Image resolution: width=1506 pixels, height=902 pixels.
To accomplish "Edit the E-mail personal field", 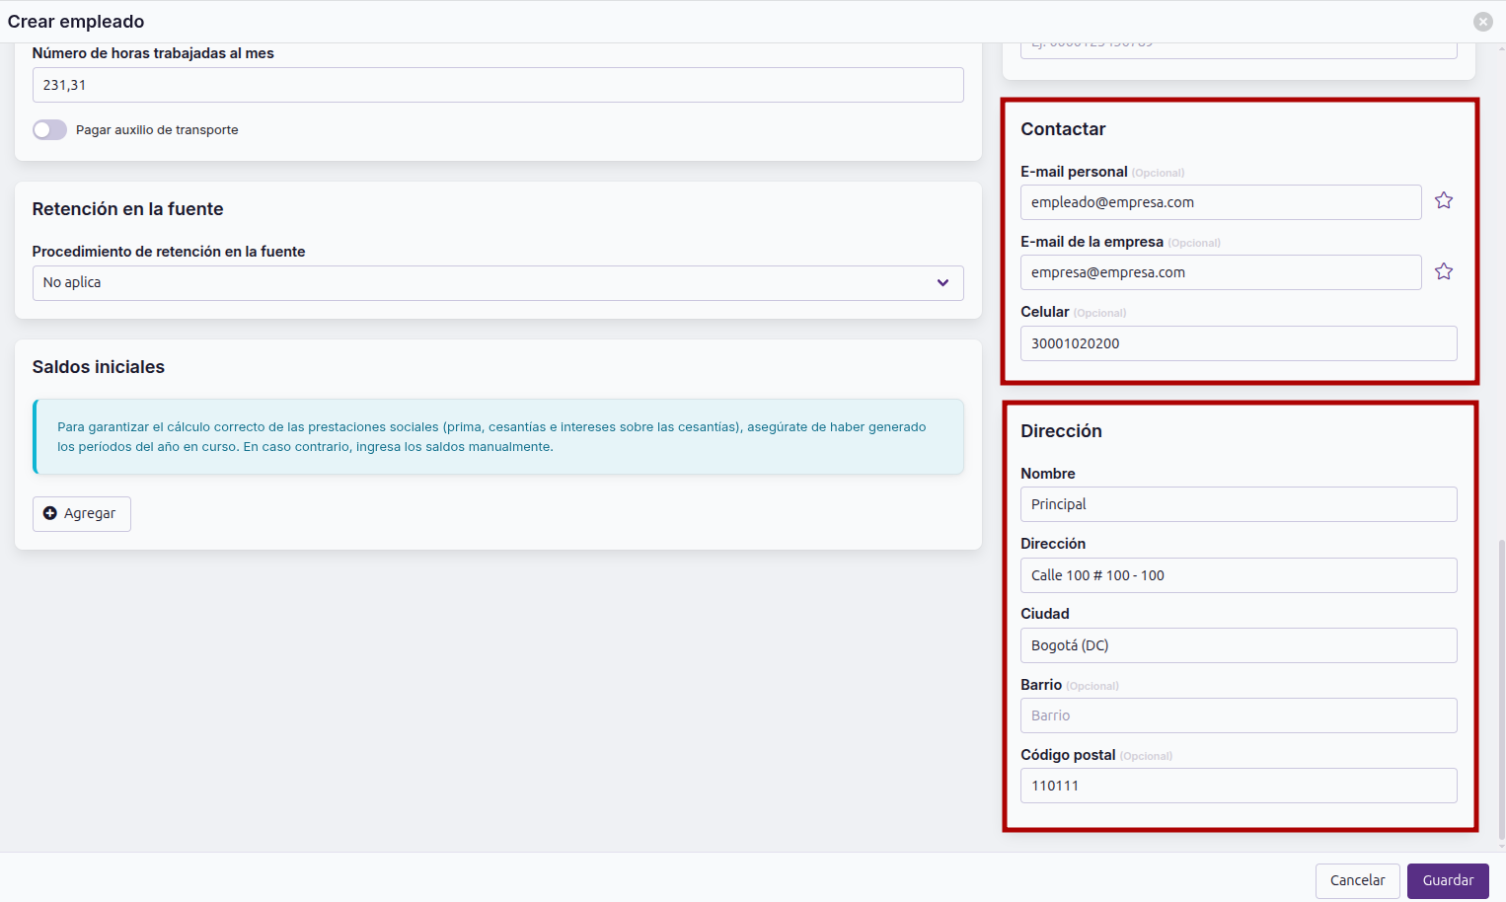I will pos(1221,202).
